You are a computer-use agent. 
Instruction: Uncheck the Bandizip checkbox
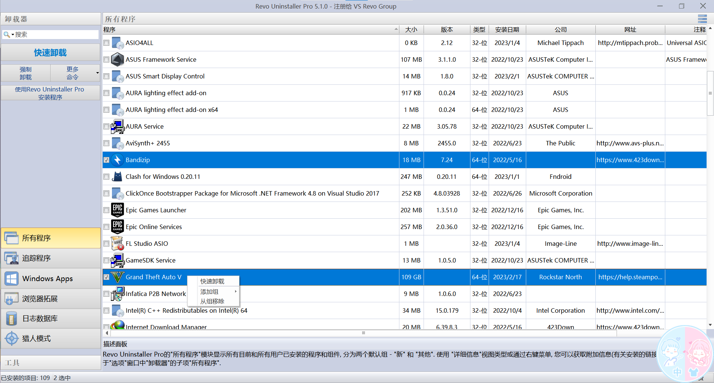coord(106,160)
